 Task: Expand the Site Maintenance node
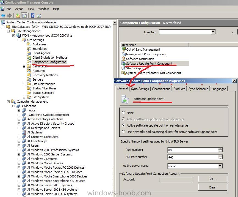tap(24, 84)
